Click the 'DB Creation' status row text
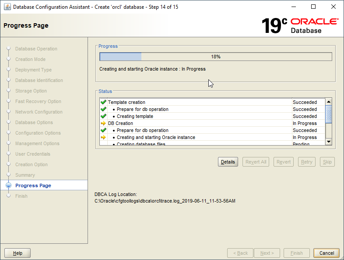The image size is (344, 260). point(120,123)
